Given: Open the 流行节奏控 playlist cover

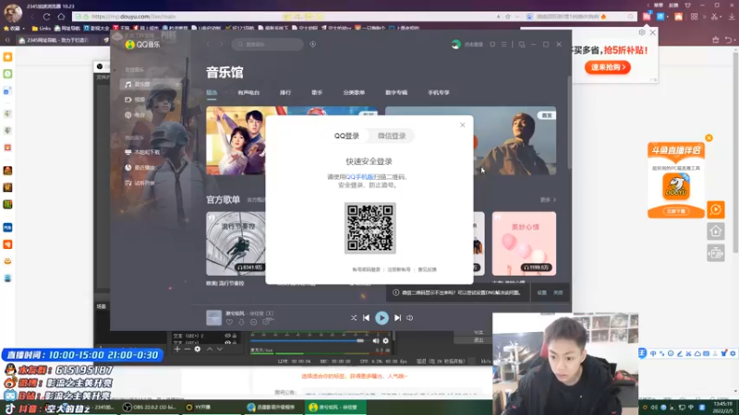Looking at the screenshot, I should (x=236, y=243).
